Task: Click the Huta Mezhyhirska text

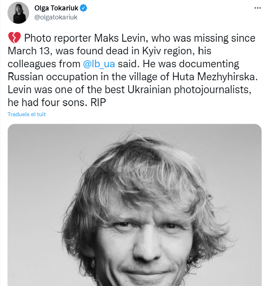Action: (x=215, y=77)
